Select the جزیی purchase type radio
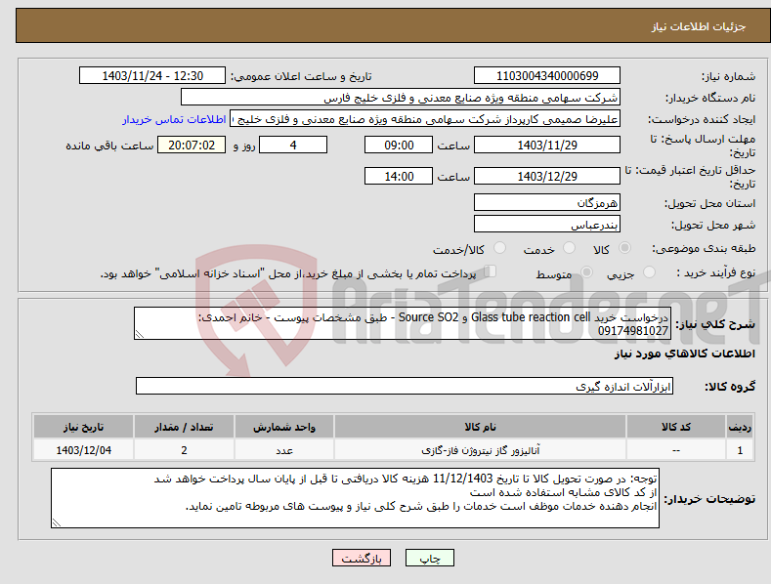Image resolution: width=771 pixels, height=584 pixels. (x=649, y=272)
